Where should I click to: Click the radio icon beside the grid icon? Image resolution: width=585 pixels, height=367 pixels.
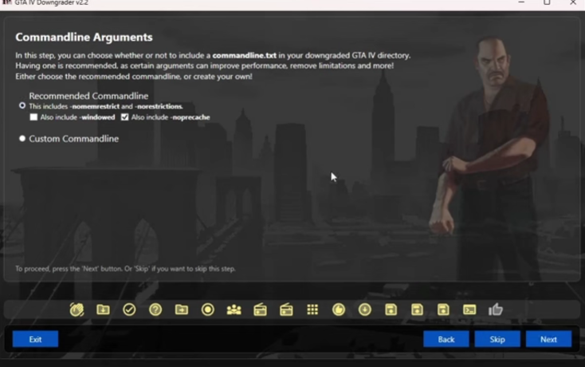(286, 310)
